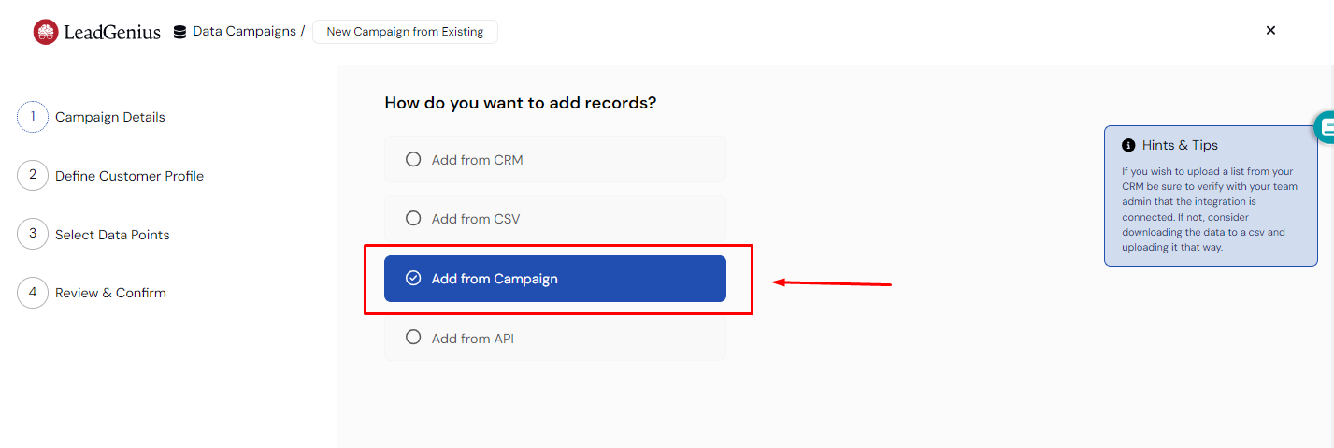Close the campaign wizard with X
Image resolution: width=1334 pixels, height=448 pixels.
pyautogui.click(x=1270, y=30)
